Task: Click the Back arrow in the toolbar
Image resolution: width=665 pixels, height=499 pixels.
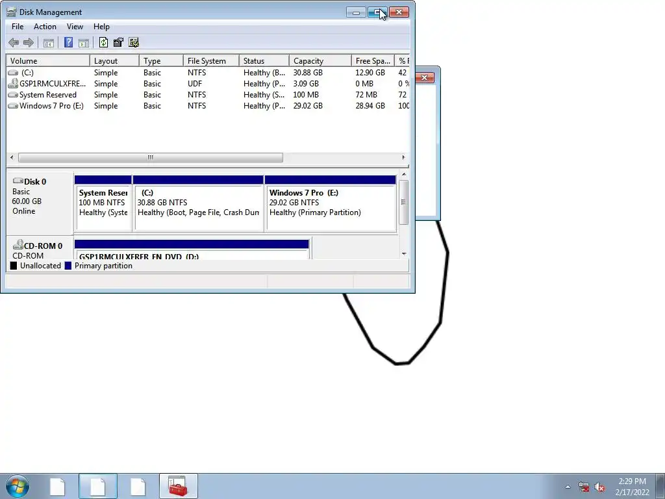Action: (x=14, y=42)
